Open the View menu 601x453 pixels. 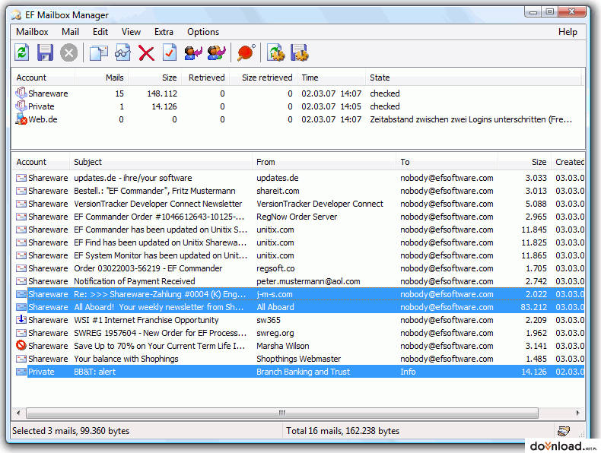(x=131, y=32)
